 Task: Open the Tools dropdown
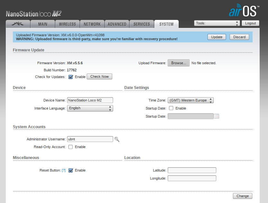pos(217,23)
